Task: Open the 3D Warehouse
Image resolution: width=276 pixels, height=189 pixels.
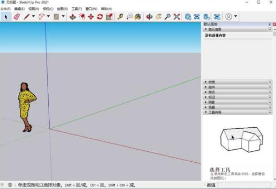Action: 188,17
